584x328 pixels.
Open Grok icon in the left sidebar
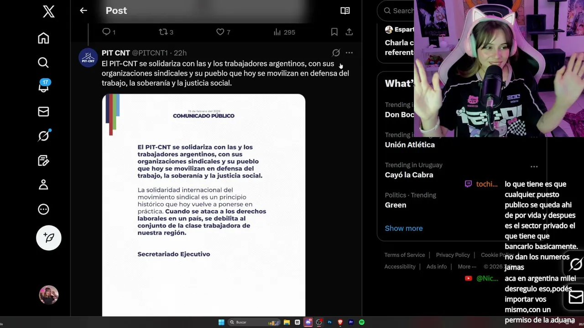point(44,135)
